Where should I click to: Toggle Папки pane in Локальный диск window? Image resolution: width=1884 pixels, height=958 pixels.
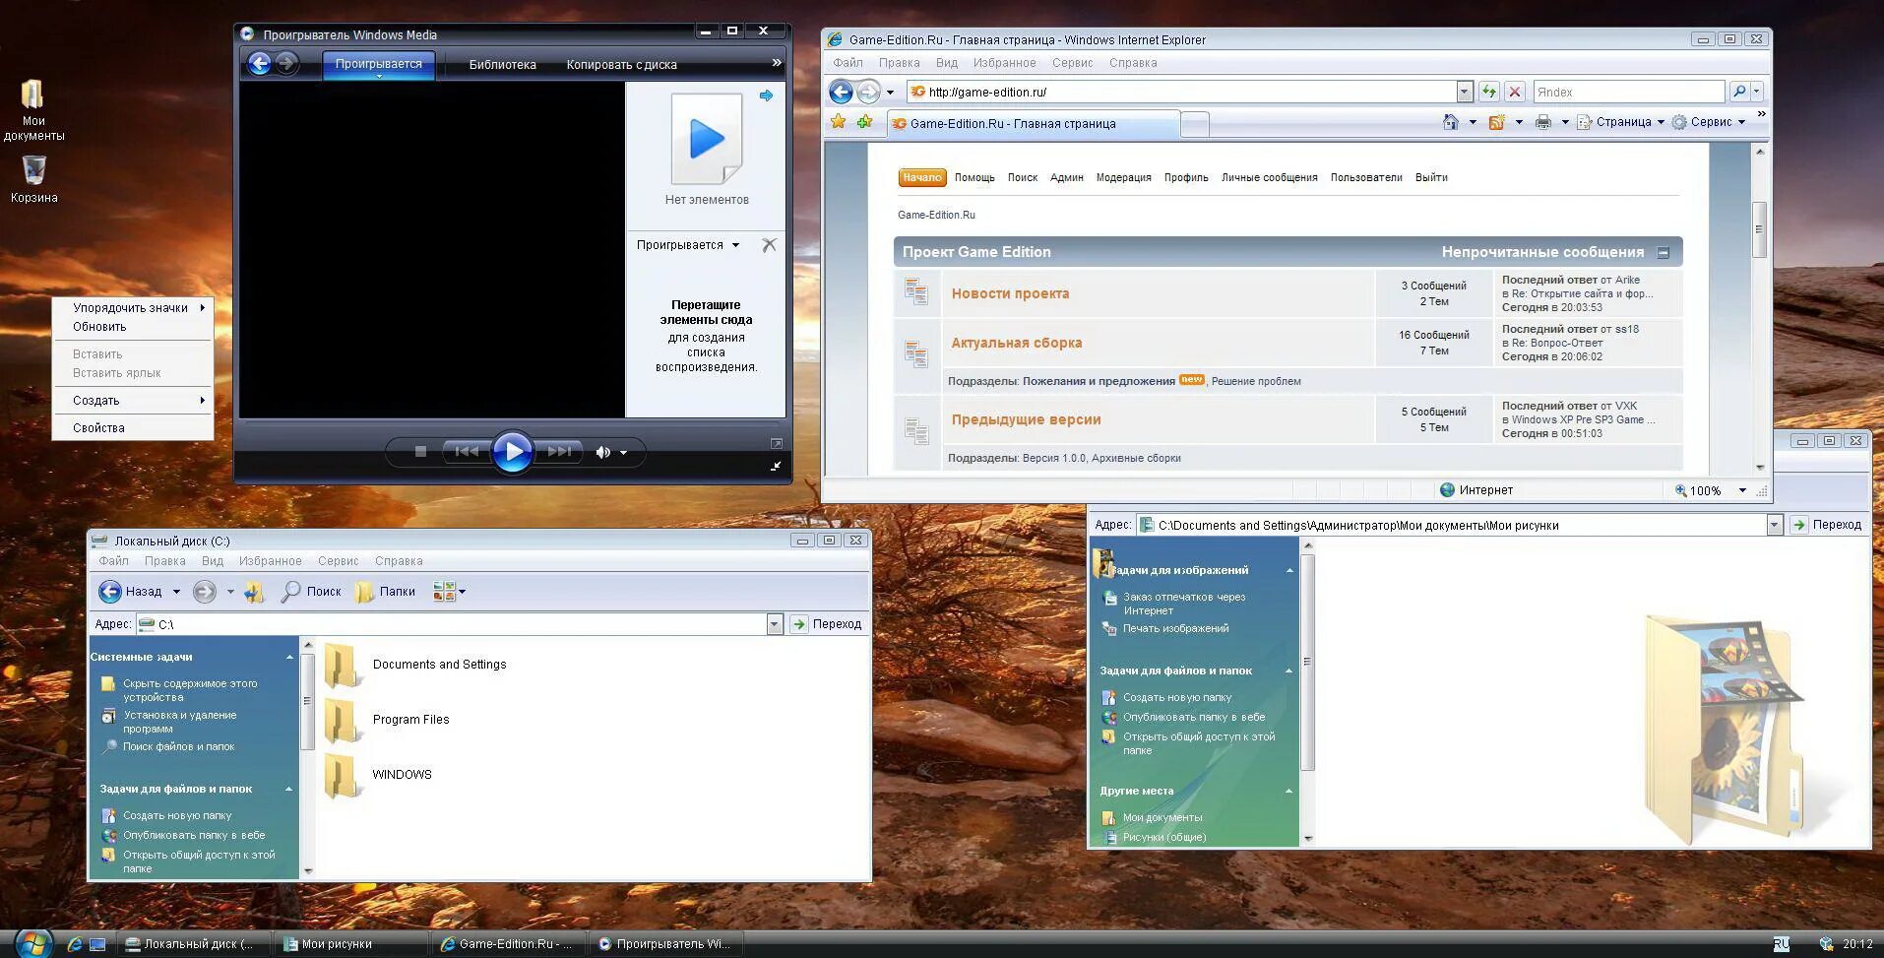(385, 591)
